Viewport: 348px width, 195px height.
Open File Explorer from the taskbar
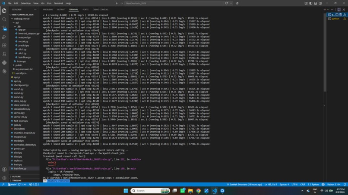tap(190, 191)
